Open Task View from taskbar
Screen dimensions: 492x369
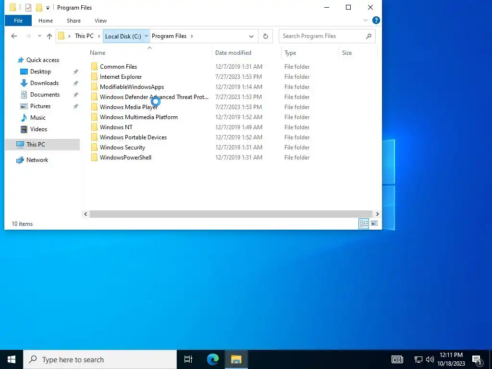click(188, 359)
